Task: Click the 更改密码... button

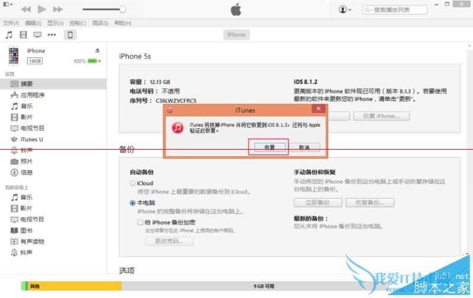Action: pos(169,241)
